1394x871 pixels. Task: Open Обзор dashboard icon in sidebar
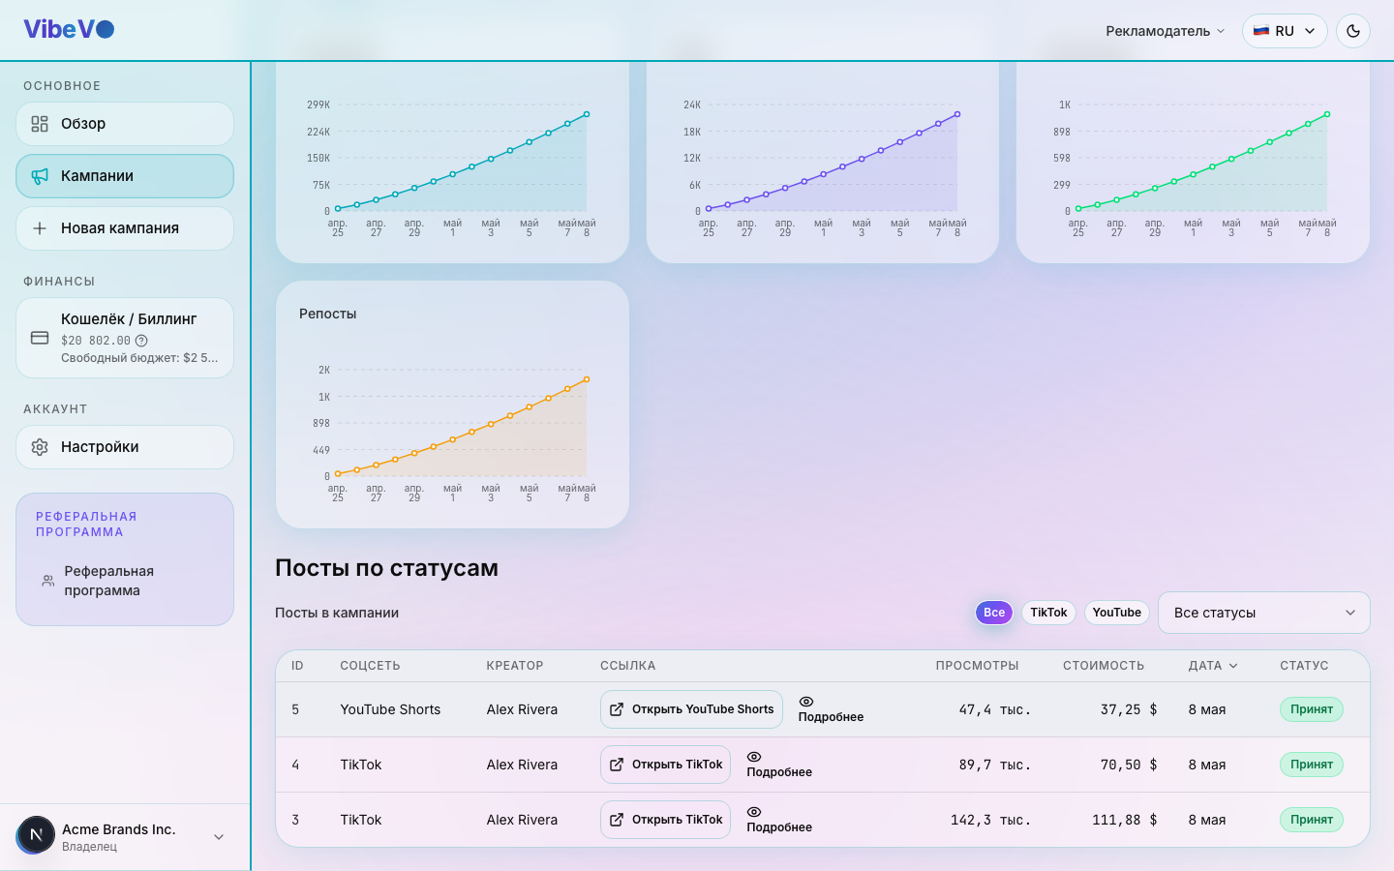pos(40,124)
